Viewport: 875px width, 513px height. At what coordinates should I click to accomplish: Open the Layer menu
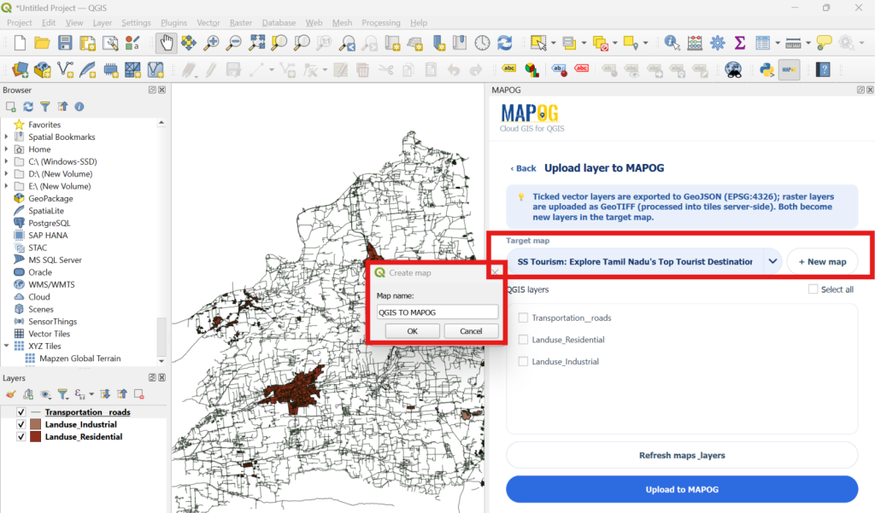point(103,23)
